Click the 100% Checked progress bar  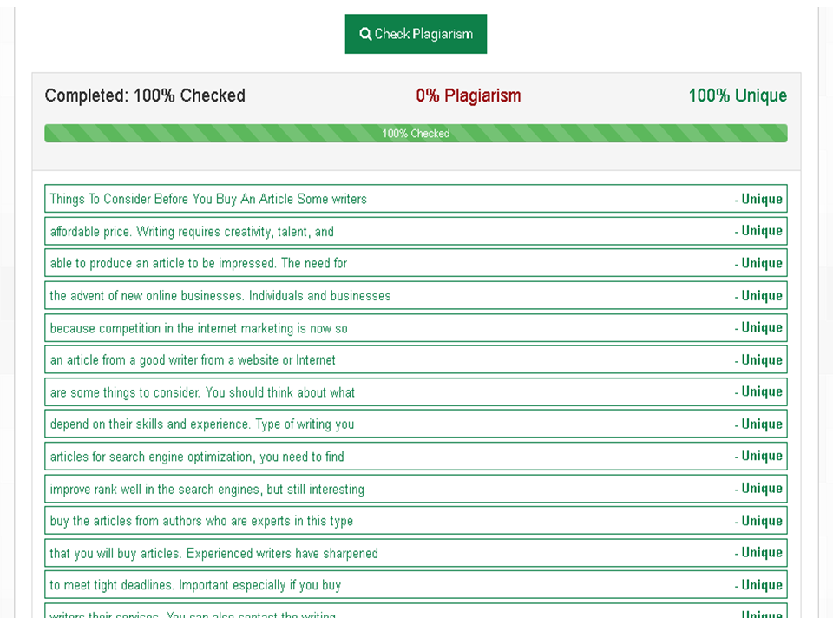[416, 133]
